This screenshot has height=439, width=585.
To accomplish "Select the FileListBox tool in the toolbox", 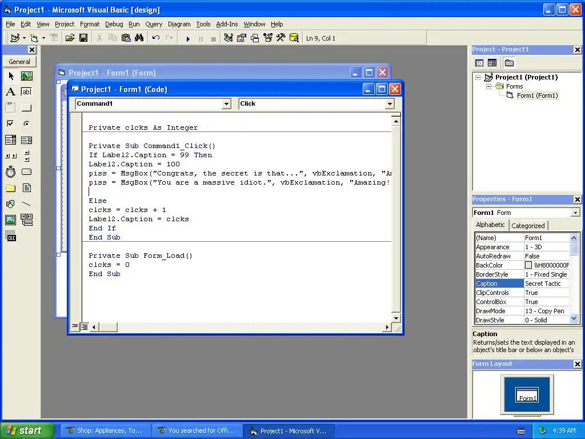I will point(26,187).
